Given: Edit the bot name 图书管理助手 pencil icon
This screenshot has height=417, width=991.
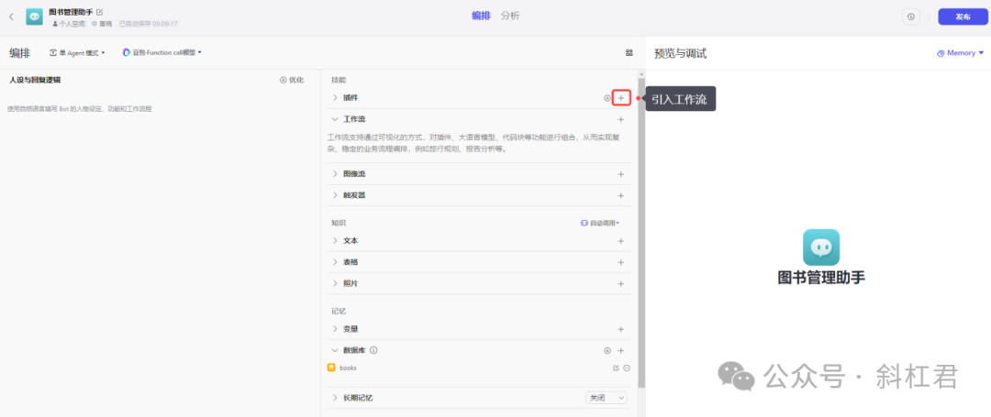Looking at the screenshot, I should 99,12.
